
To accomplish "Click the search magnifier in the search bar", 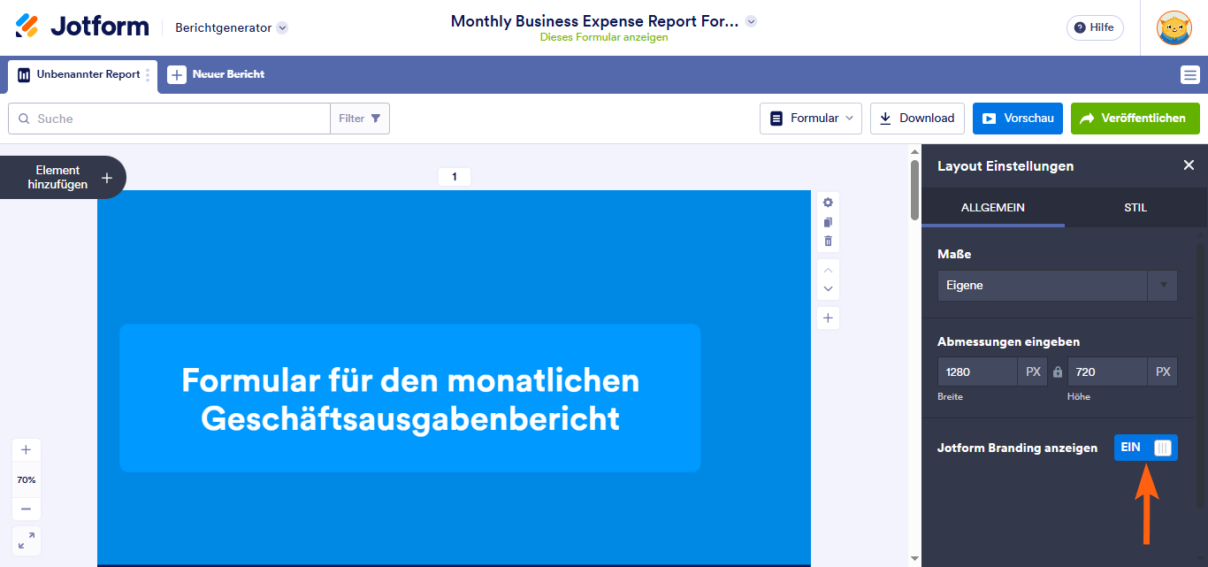I will 24,118.
